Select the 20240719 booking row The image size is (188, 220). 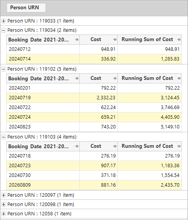(x=94, y=98)
